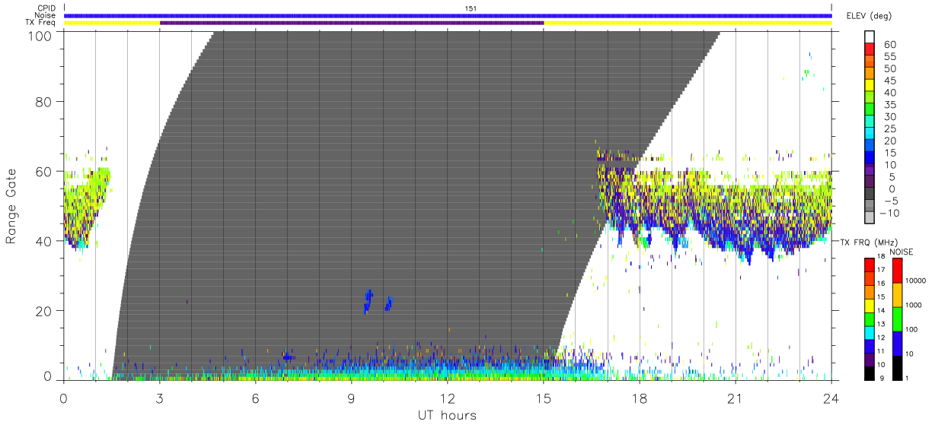This screenshot has height=431, width=935.
Task: Click the CPID value 151
Action: point(471,8)
